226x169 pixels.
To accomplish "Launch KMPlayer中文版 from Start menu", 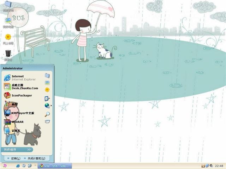I will click(19, 113).
